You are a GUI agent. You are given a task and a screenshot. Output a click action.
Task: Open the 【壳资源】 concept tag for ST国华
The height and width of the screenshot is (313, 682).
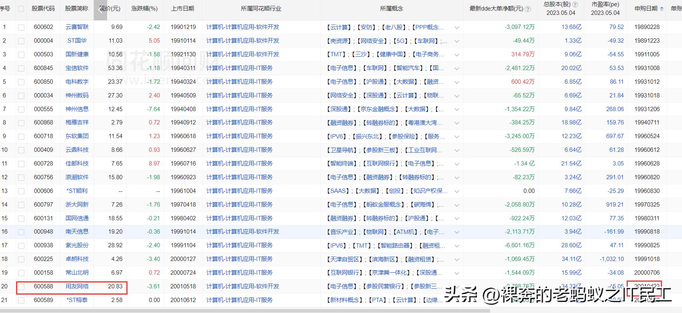339,41
